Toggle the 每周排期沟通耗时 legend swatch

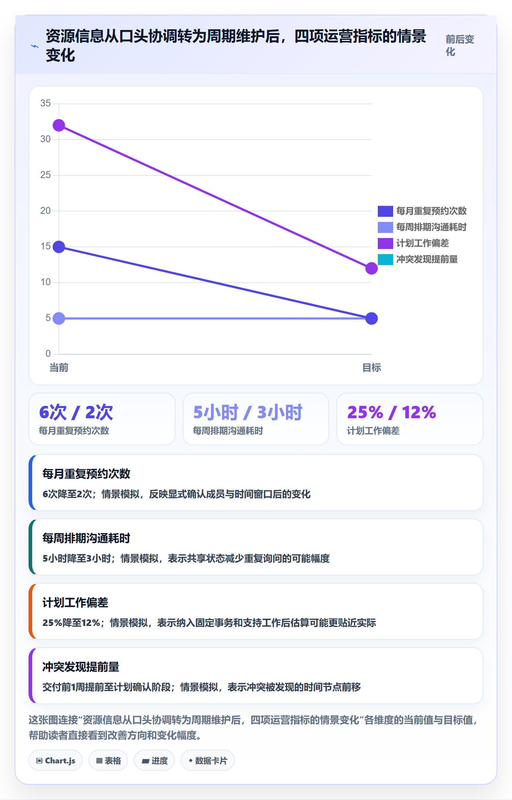pos(385,227)
